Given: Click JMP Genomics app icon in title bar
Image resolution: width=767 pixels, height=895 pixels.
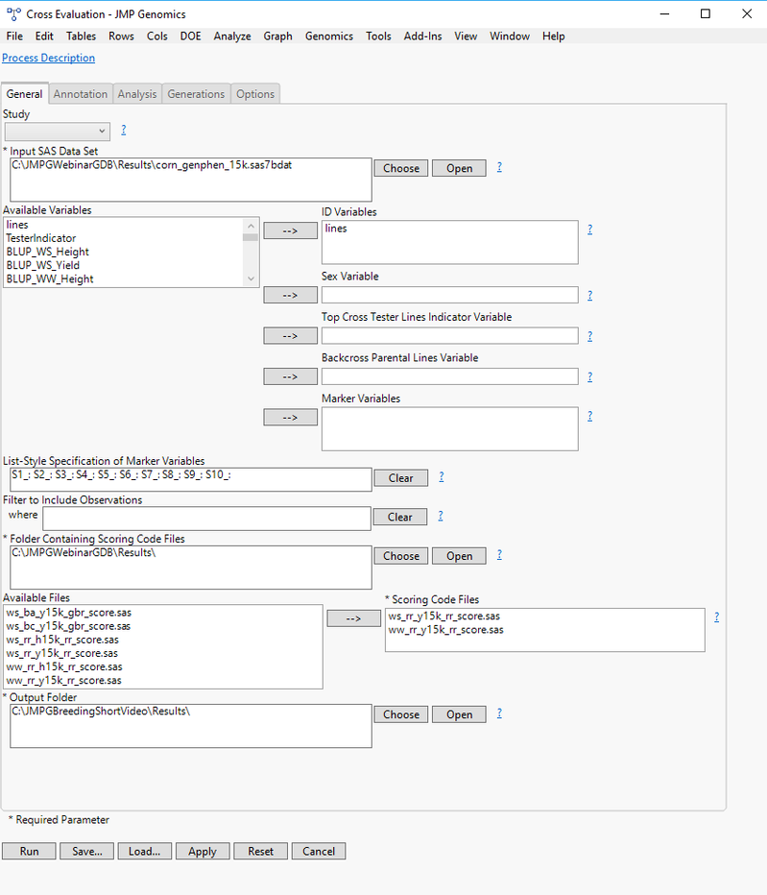Looking at the screenshot, I should point(12,14).
